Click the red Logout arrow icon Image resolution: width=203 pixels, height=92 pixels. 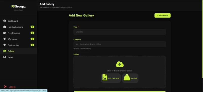tap(5, 87)
